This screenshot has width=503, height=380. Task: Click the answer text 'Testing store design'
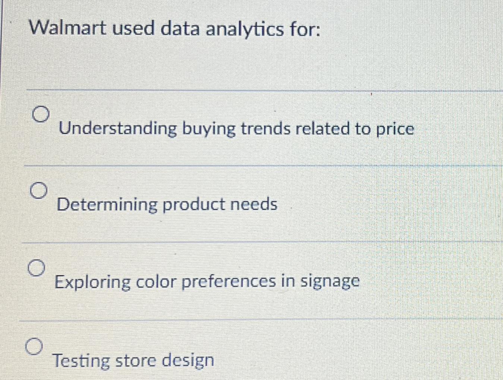tap(133, 360)
